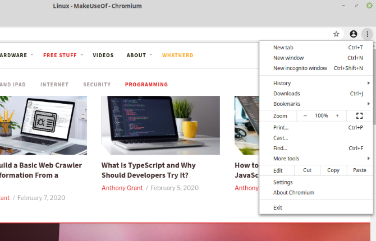
Task: Open the ABOUT navigation link
Action: tap(136, 55)
